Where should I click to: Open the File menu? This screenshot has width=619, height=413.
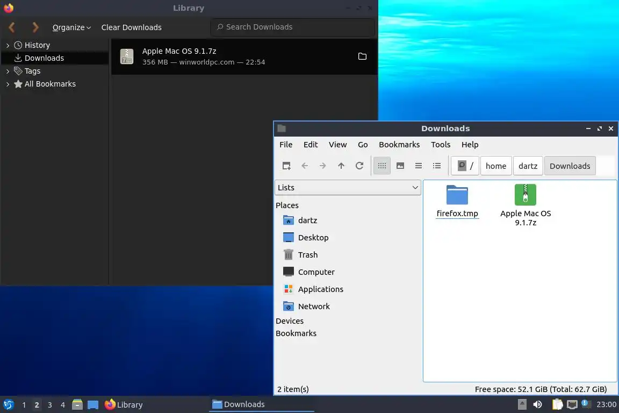(x=286, y=145)
